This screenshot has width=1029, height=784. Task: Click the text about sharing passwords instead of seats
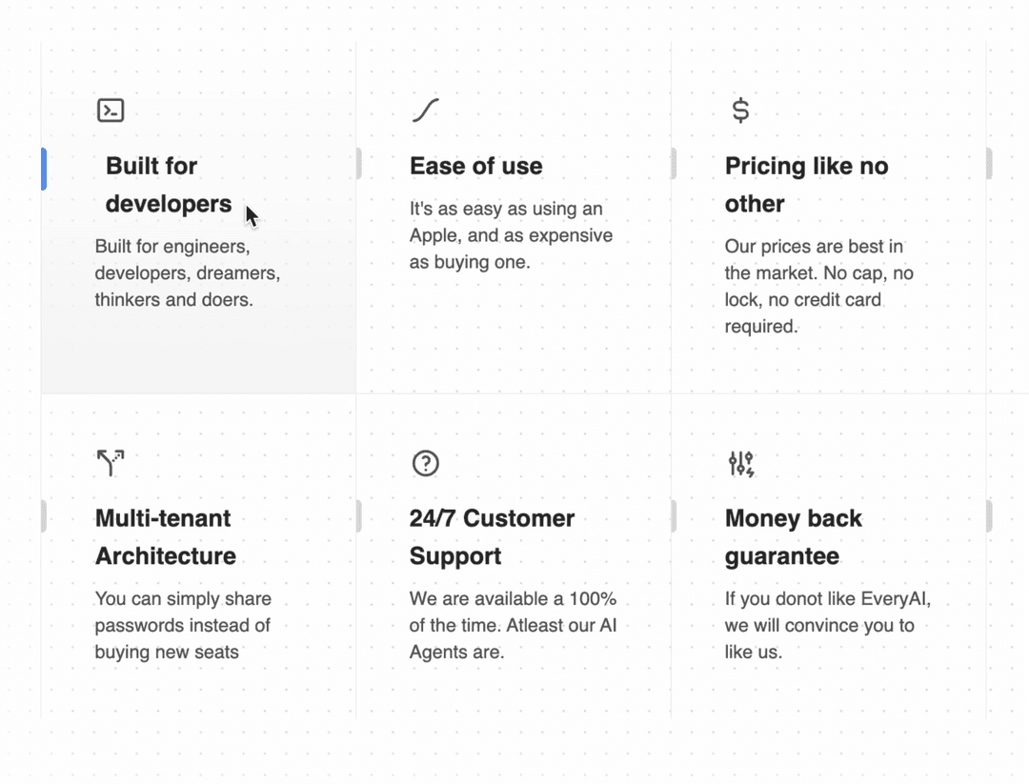click(182, 625)
